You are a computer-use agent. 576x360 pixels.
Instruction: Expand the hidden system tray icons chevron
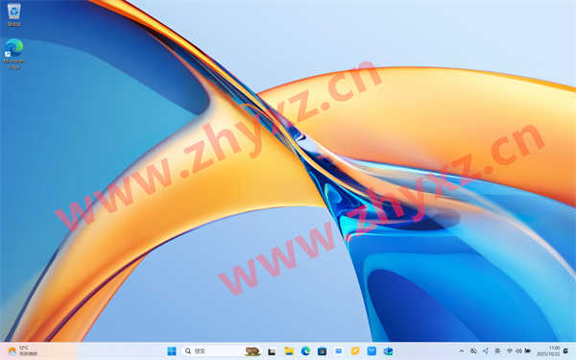click(x=462, y=351)
